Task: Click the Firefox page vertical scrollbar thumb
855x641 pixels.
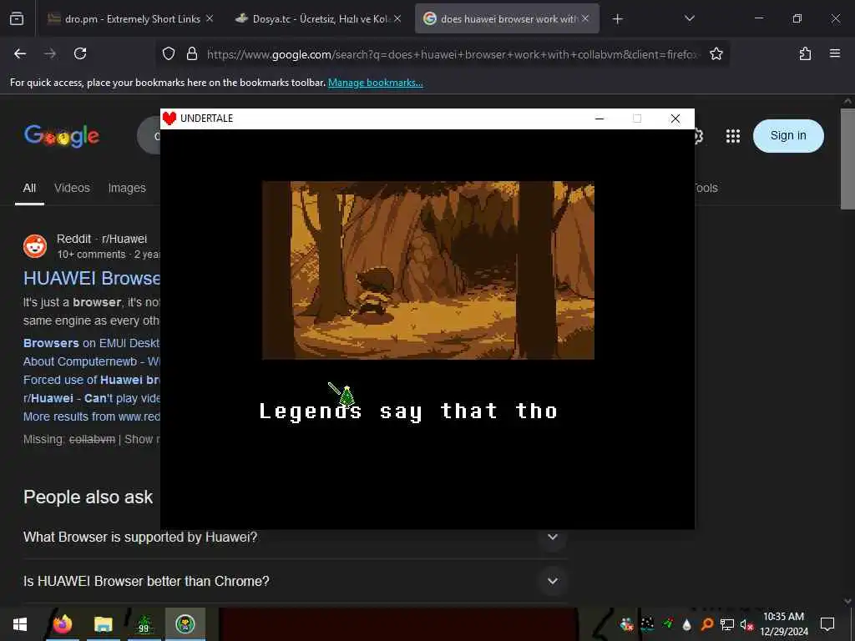Action: (x=847, y=158)
